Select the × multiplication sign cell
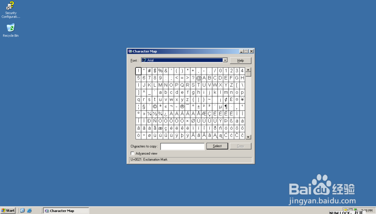 pyautogui.click(x=188, y=121)
